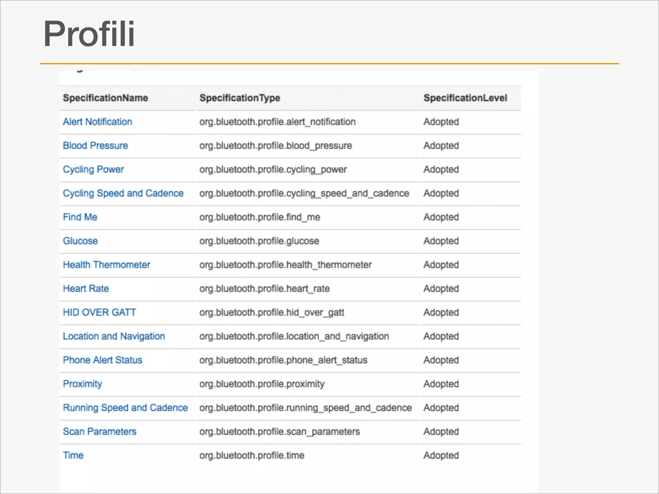
Task: Click the SpecificationLevel column header
Action: point(465,98)
